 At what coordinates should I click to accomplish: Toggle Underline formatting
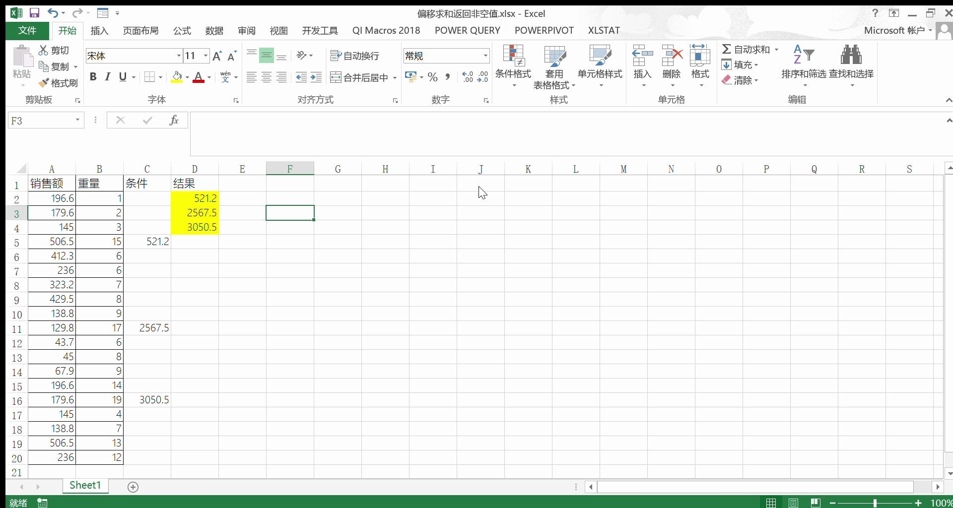point(123,77)
